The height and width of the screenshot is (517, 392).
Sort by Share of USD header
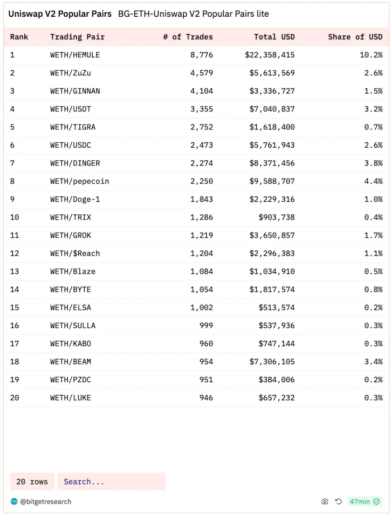(x=355, y=37)
